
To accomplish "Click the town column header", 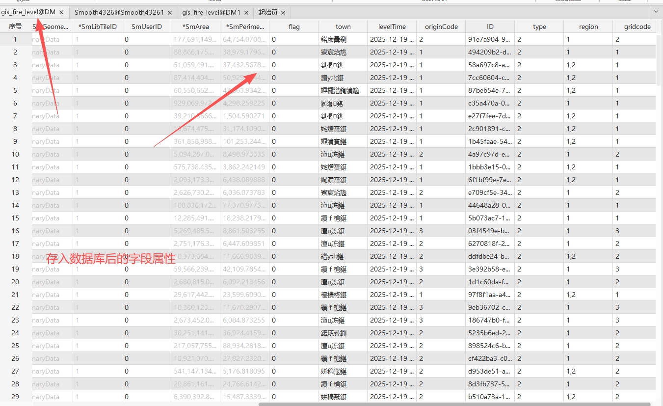I will point(343,27).
